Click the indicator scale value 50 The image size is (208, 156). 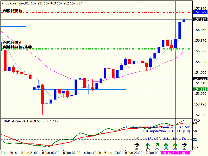195,131
